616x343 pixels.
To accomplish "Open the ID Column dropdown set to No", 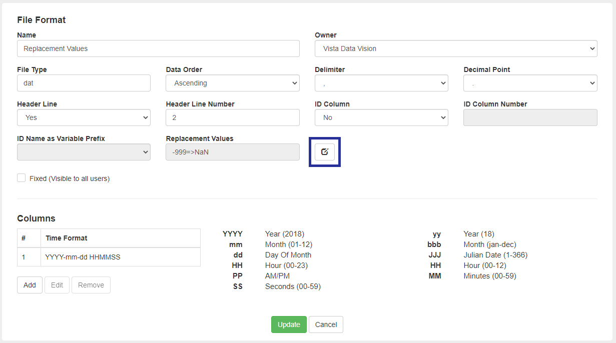I will pos(381,117).
